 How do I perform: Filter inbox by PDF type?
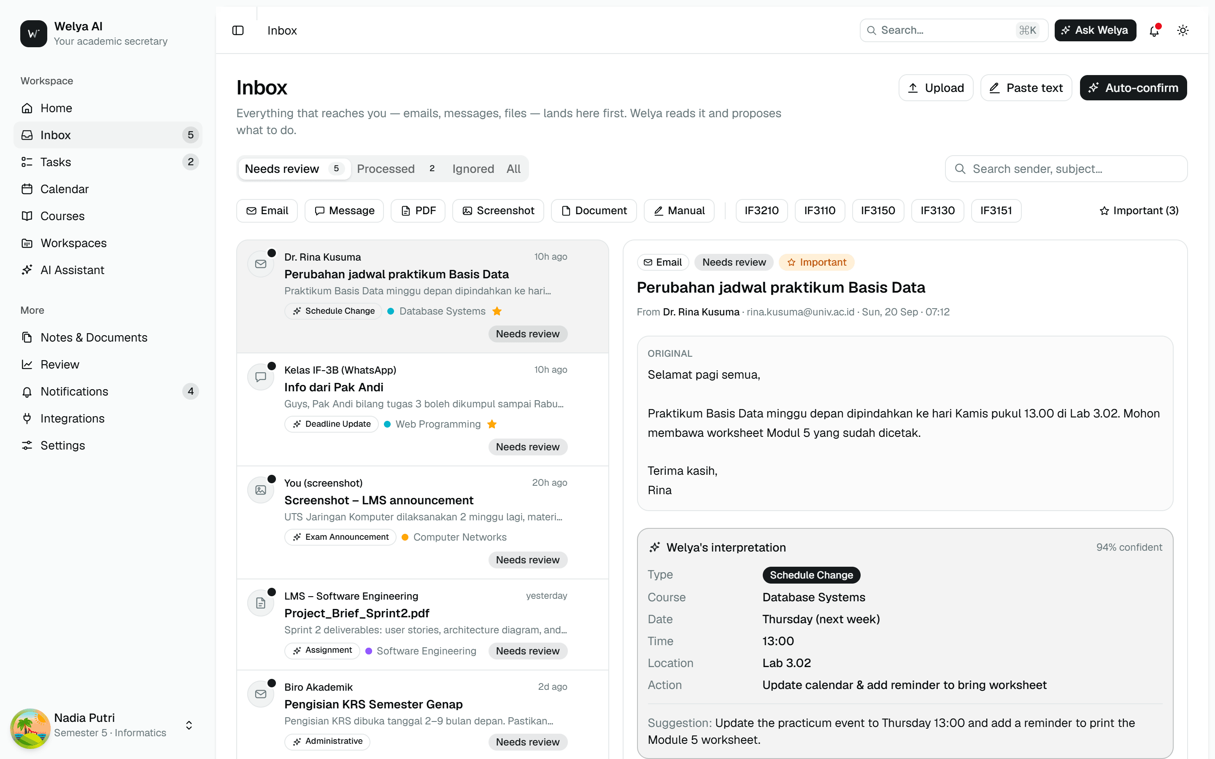(418, 211)
